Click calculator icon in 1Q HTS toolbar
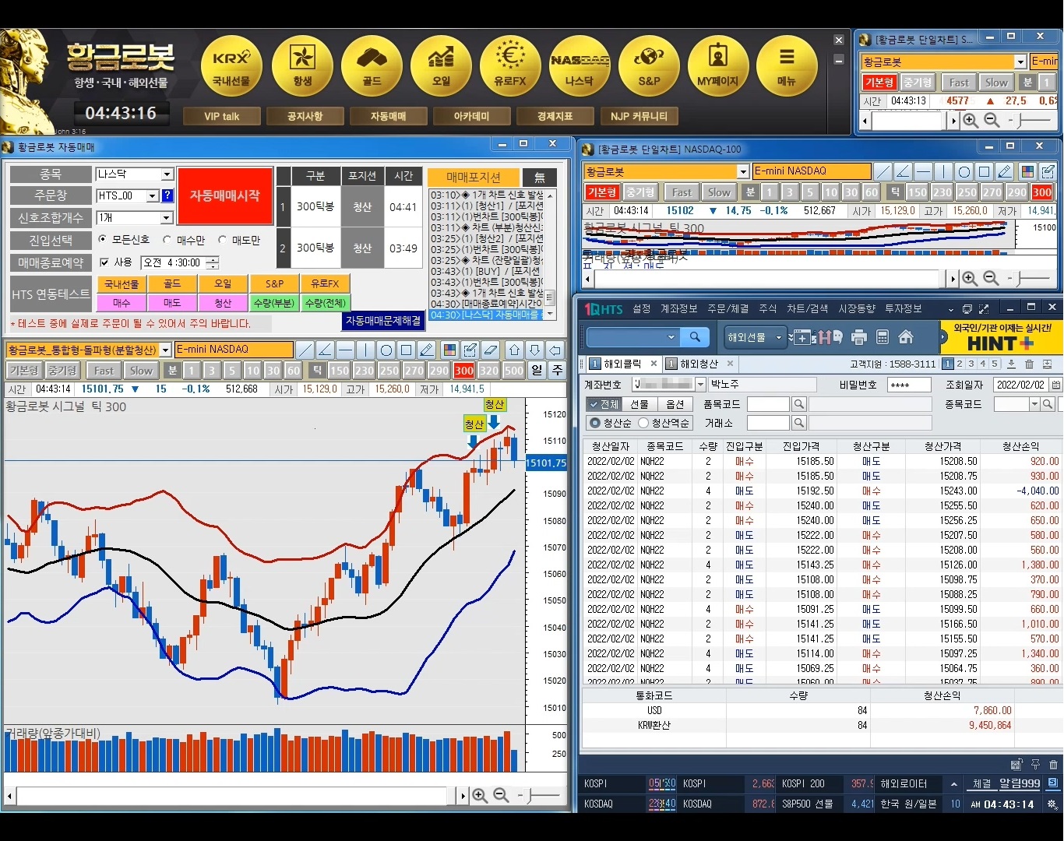The width and height of the screenshot is (1064, 841). [x=883, y=337]
